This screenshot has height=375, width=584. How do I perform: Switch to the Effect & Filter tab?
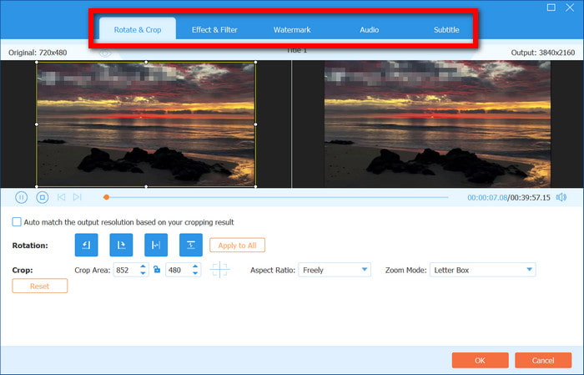coord(214,30)
